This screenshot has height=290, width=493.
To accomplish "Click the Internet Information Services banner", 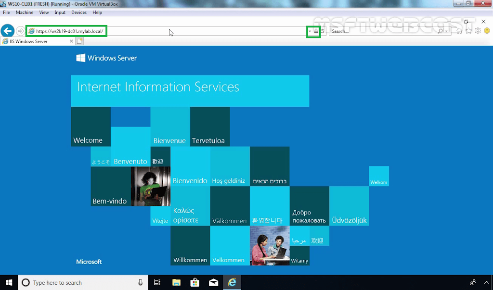I will point(190,91).
